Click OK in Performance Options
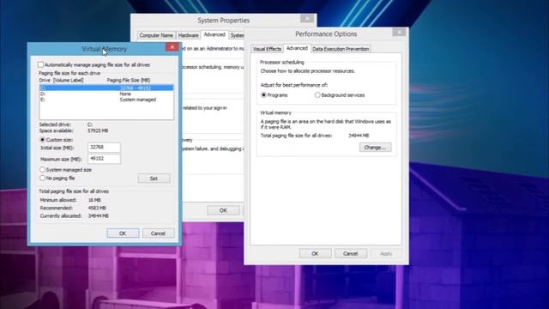549x309 pixels. pos(315,254)
